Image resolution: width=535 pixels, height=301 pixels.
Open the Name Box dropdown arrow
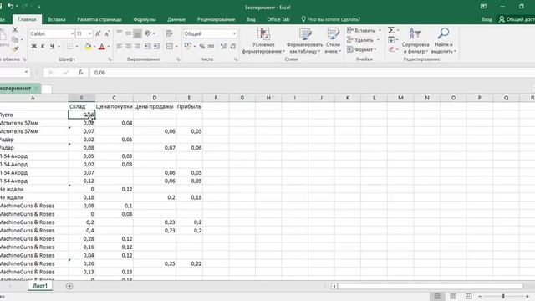pyautogui.click(x=26, y=73)
